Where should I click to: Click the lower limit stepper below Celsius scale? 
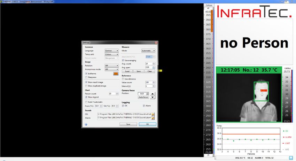213,155
